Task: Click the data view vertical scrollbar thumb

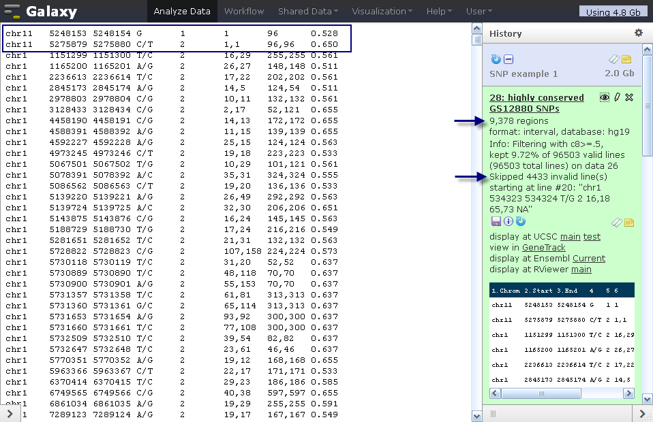Action: [477, 39]
